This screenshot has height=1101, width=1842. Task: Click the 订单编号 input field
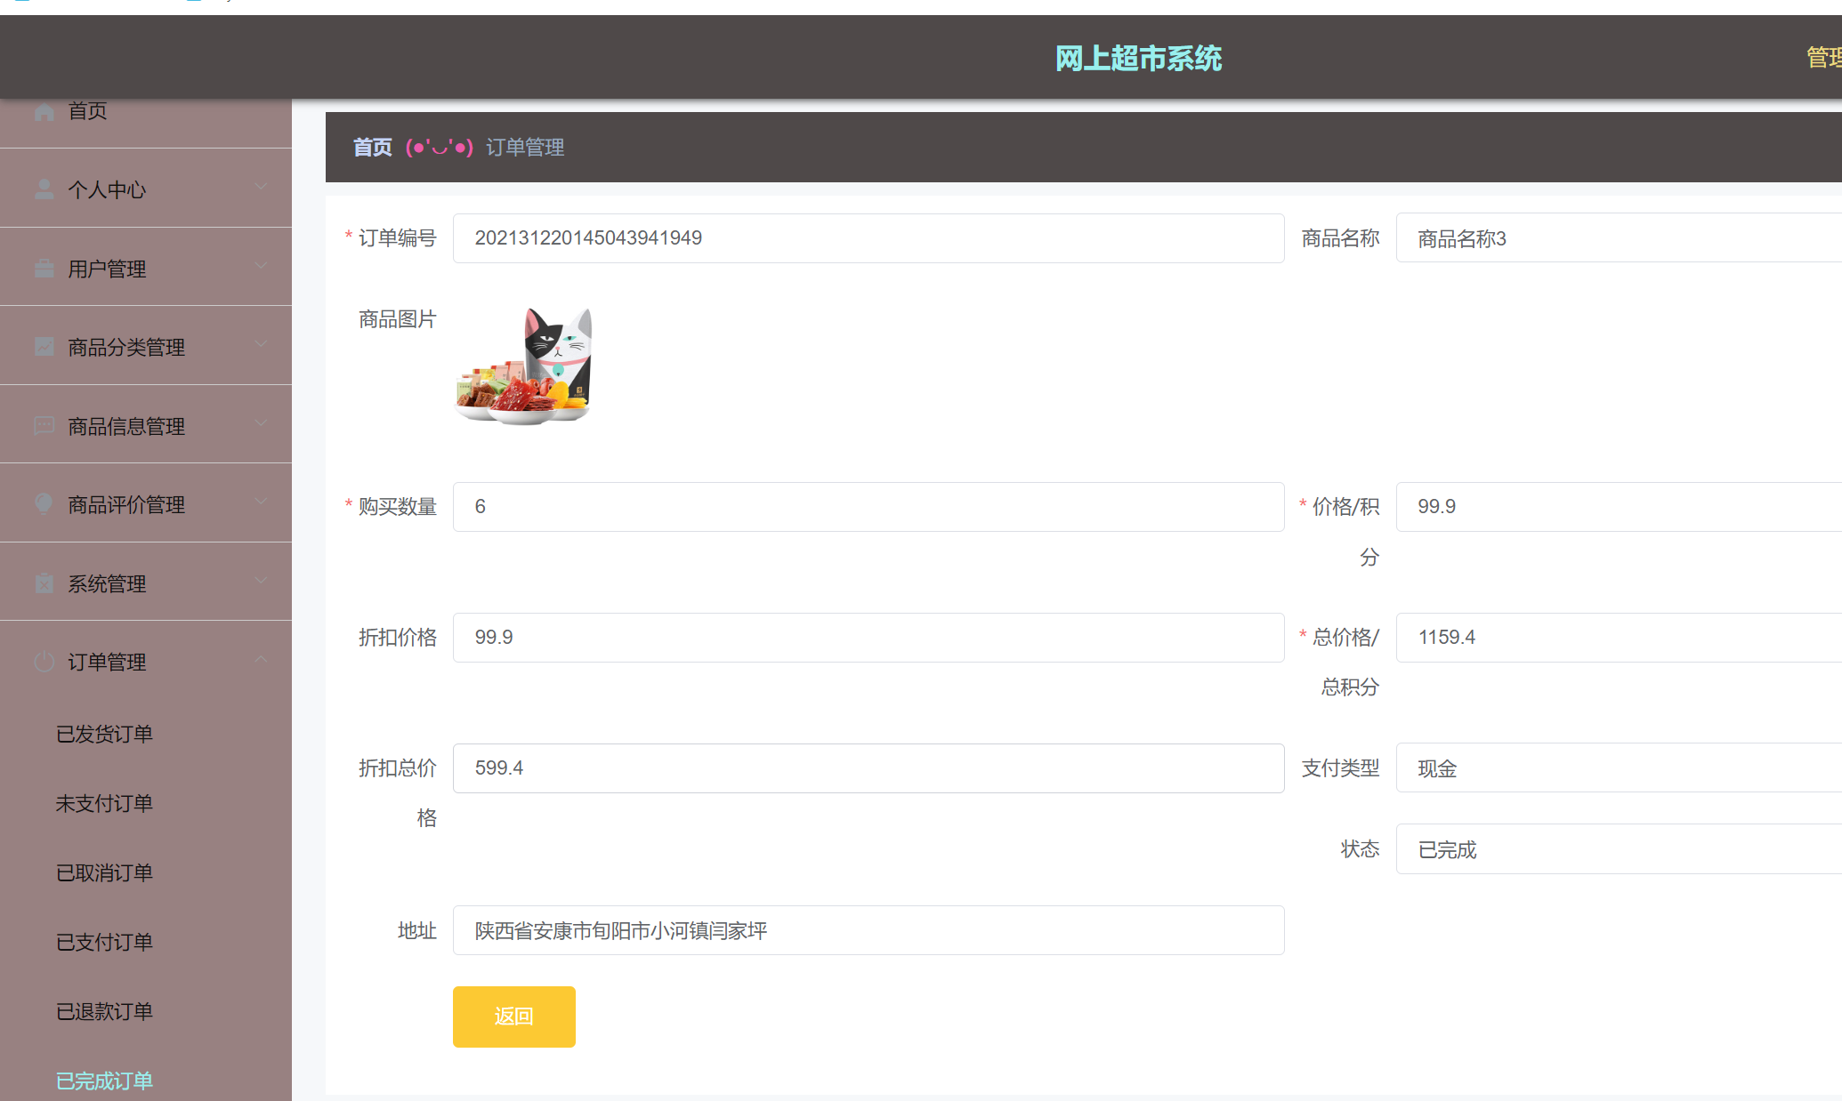[868, 238]
